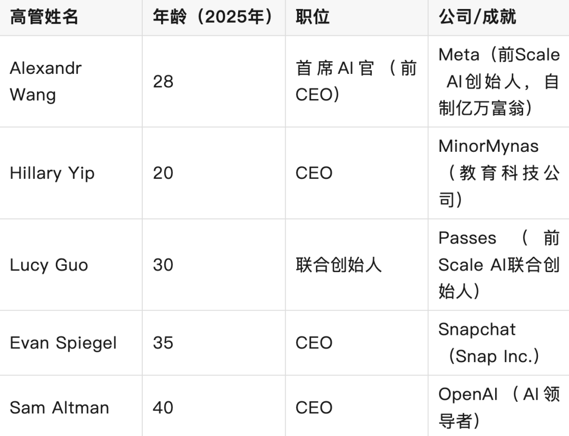Select the Hillary Yip name cell

52,173
